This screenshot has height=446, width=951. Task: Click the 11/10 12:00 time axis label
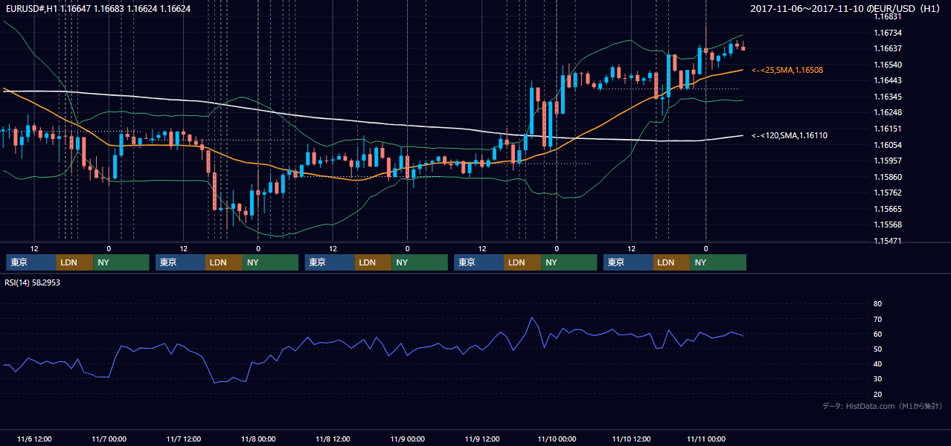[631, 439]
